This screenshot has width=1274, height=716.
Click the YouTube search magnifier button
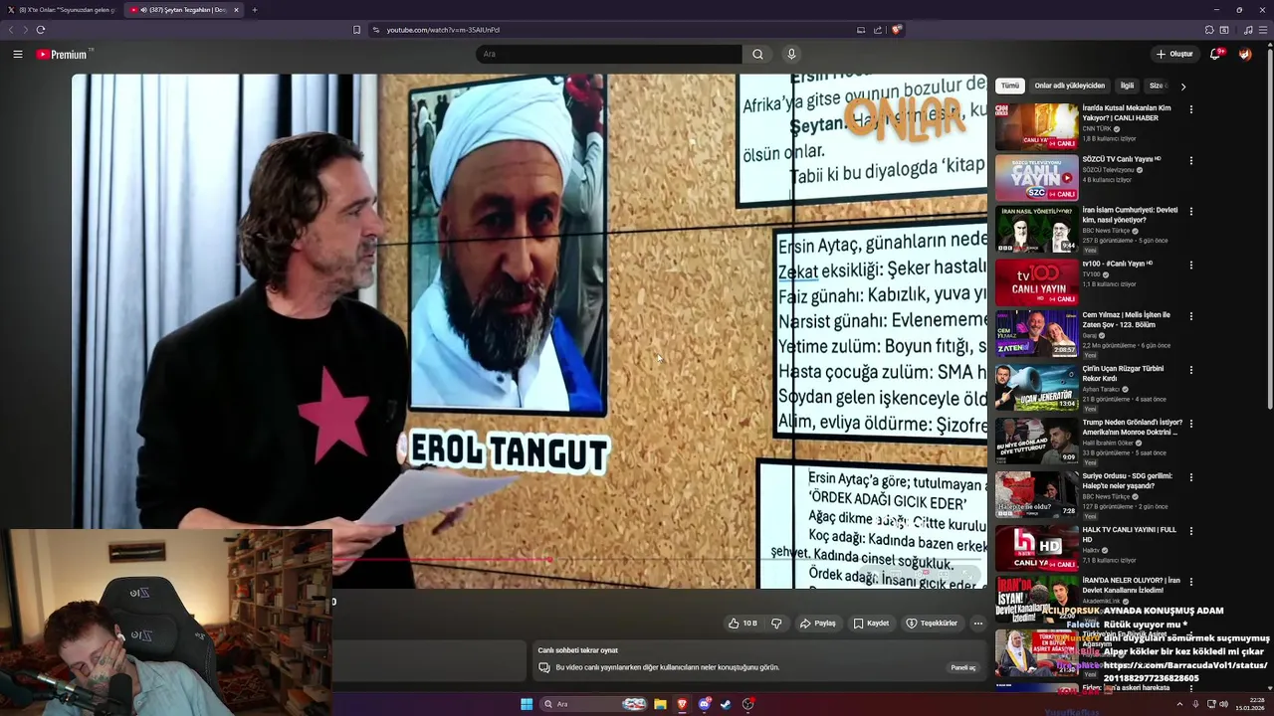[757, 54]
